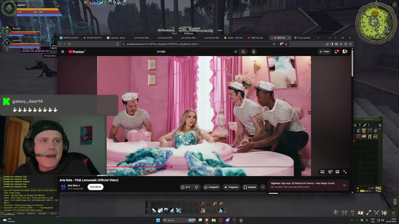Open the Aria Bela channel avatar
399x224 pixels.
click(63, 187)
